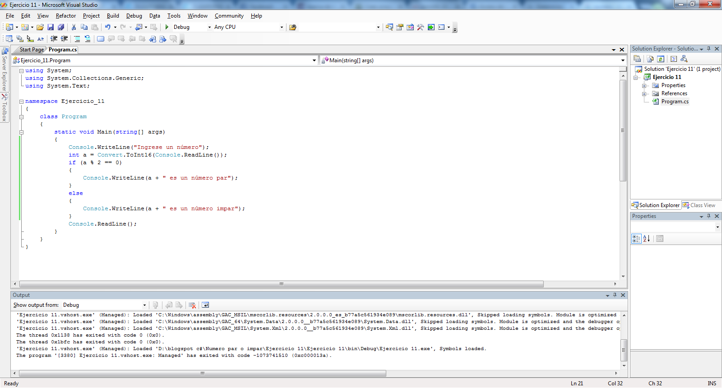Cut selection using the scissors icon
This screenshot has height=388, width=722.
click(74, 27)
